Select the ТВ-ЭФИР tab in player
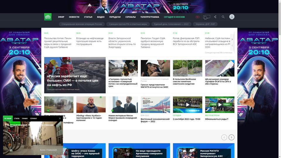This screenshot has width=281, height=158. (x=8, y=118)
